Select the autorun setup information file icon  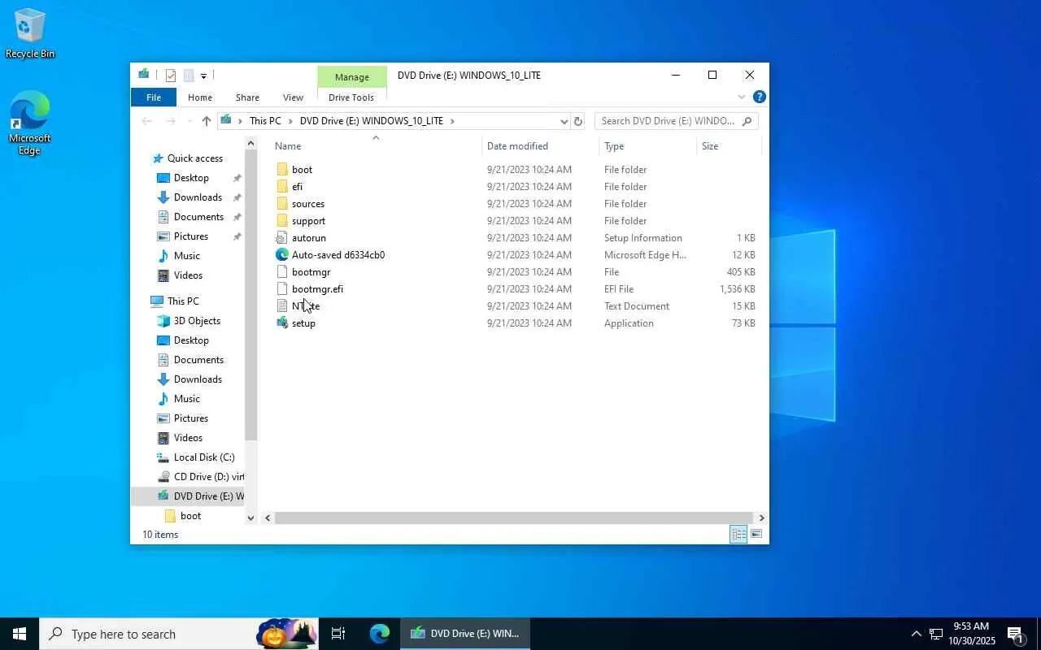(282, 238)
